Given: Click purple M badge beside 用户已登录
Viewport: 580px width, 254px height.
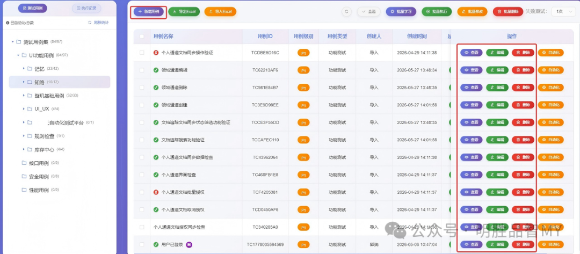Looking at the screenshot, I should pyautogui.click(x=189, y=244).
